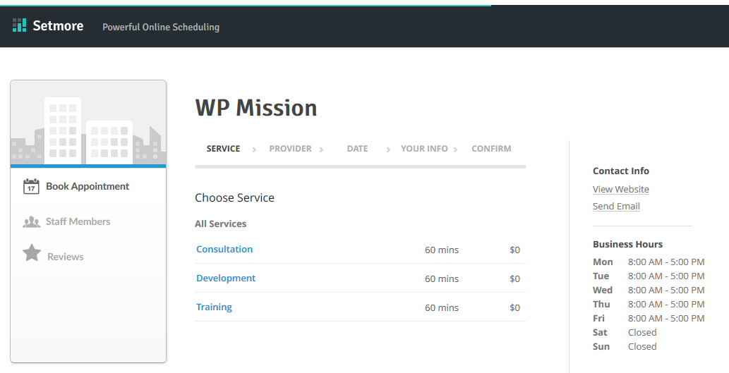Click the chevron after PROVIDER step
Viewport: 729px width, 373px height.
click(321, 149)
